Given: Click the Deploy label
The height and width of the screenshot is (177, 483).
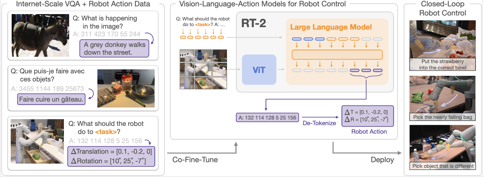Looking at the screenshot, I should [x=382, y=160].
